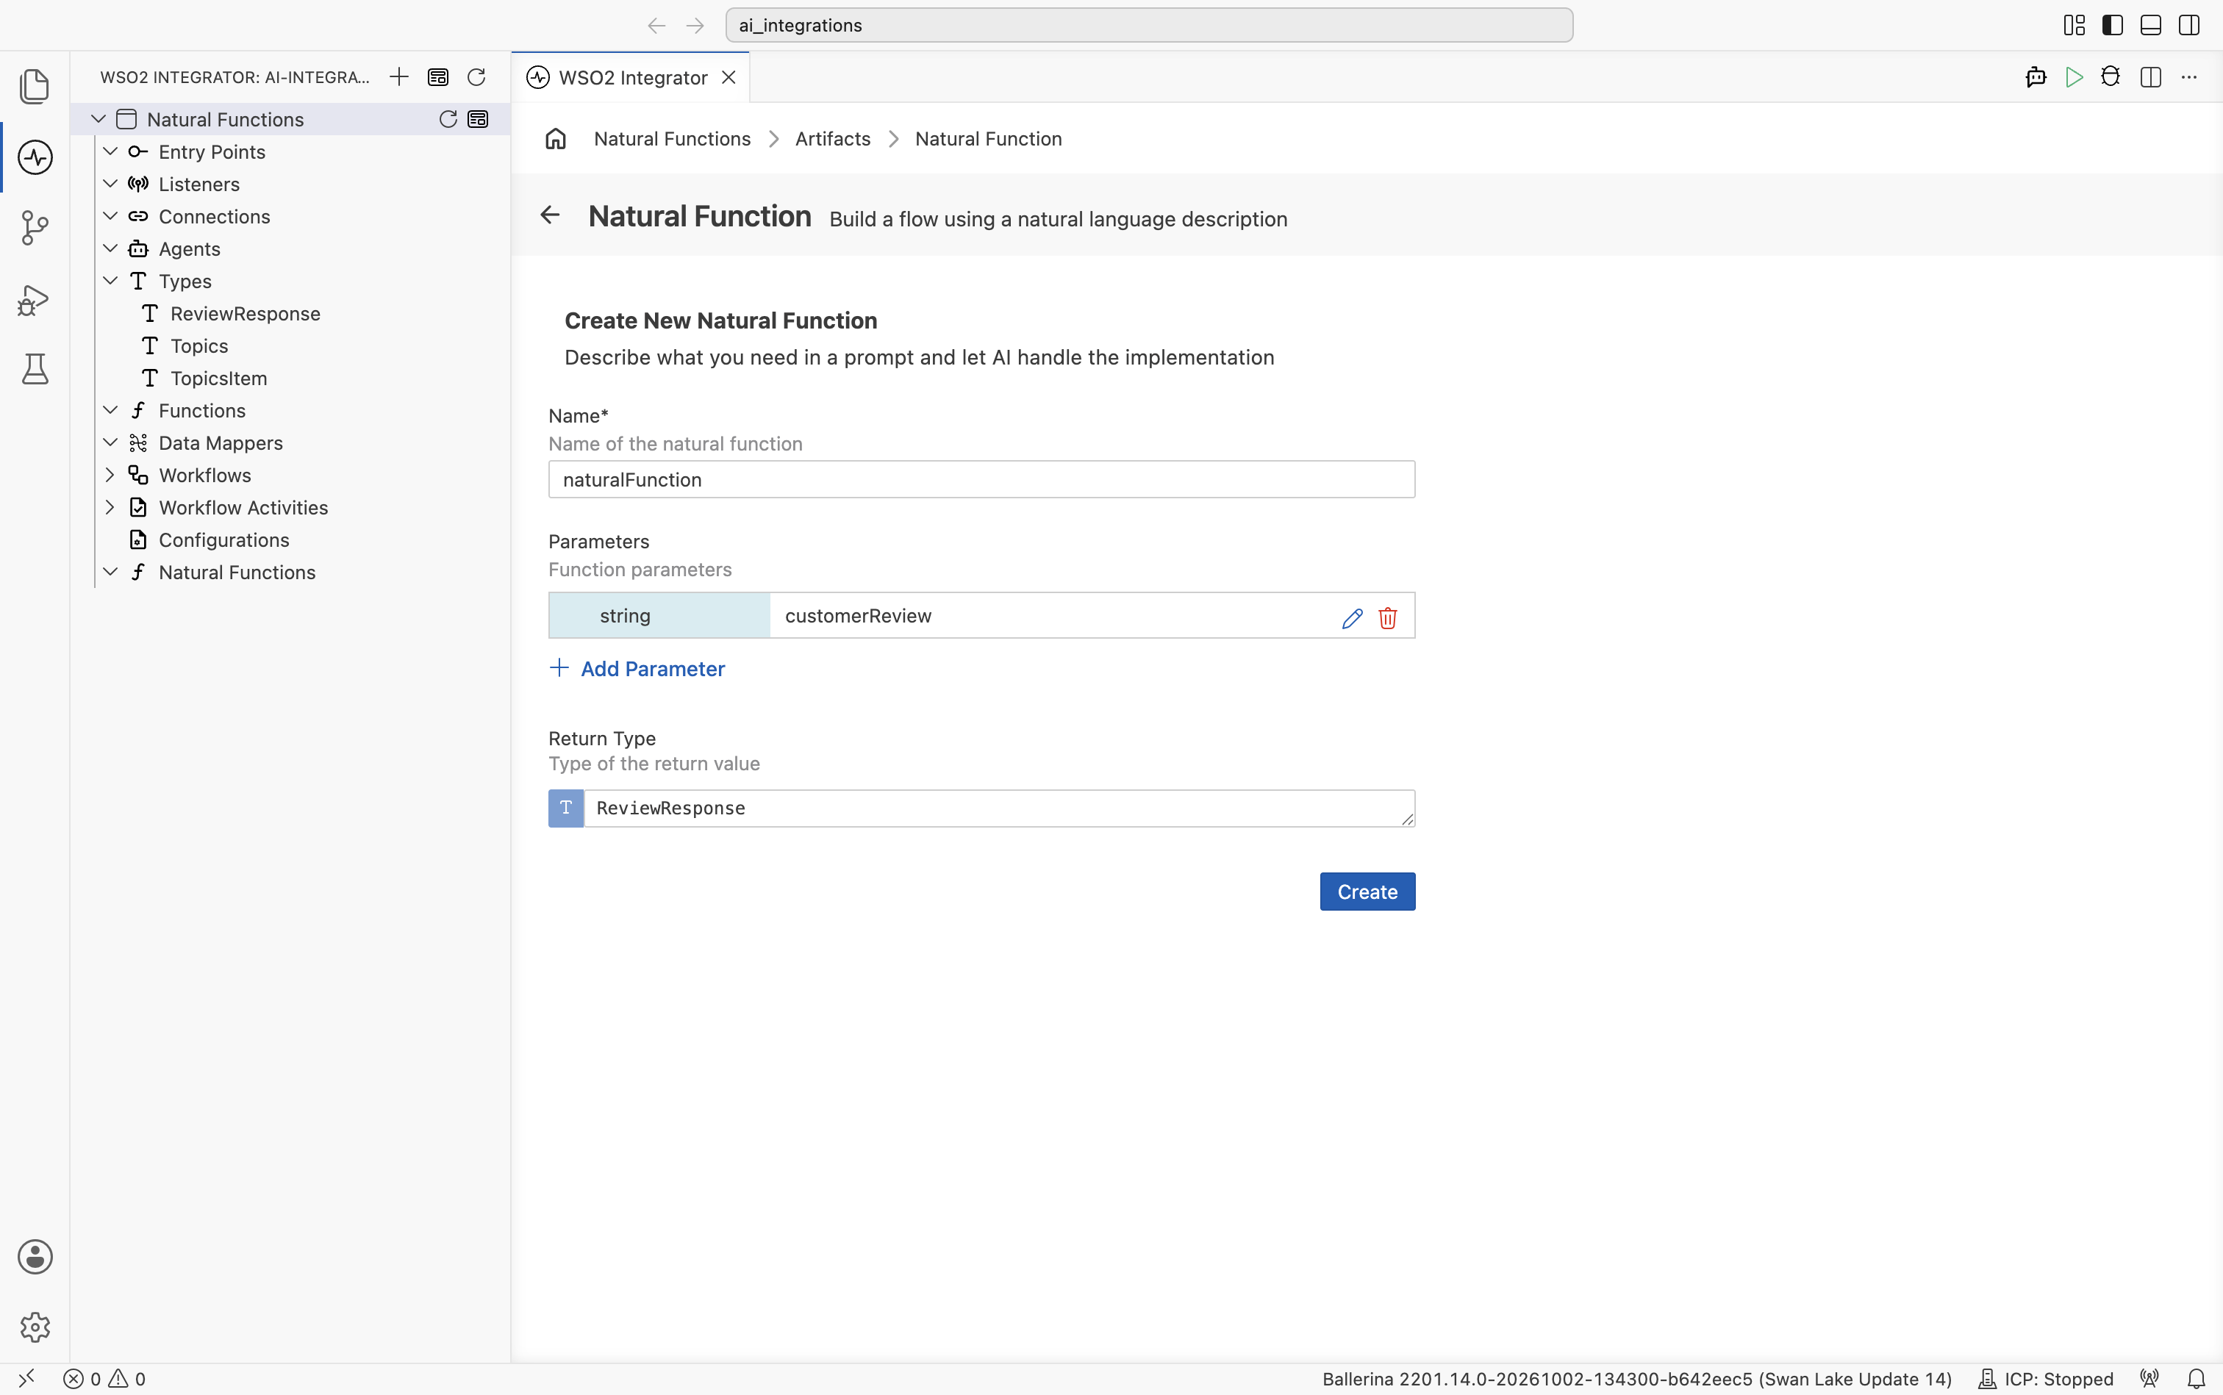Expand the Workflows tree node
This screenshot has height=1395, width=2223.
(x=110, y=474)
